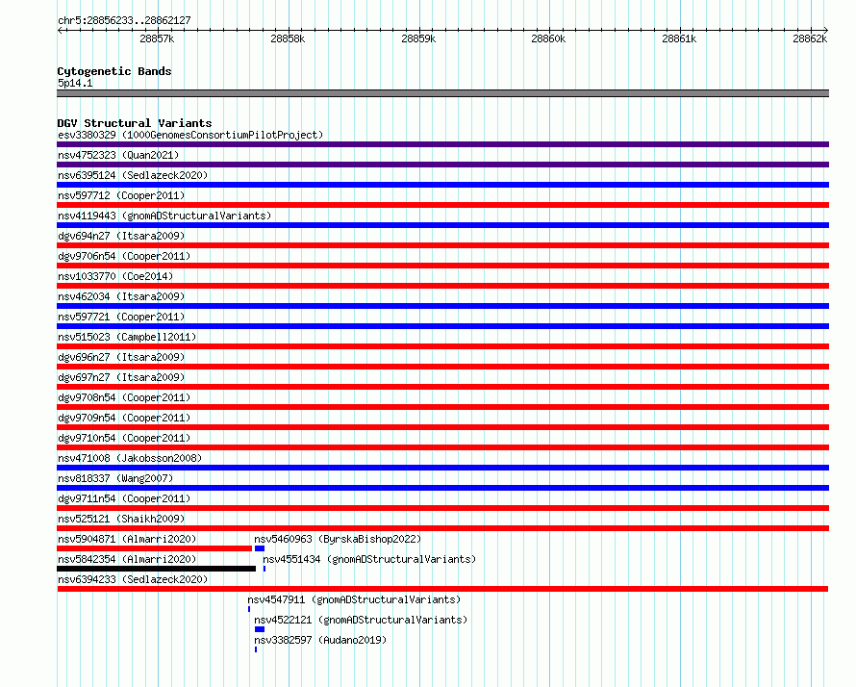Click nsv3382597 (Audano2019) label
Image resolution: width=856 pixels, height=687 pixels.
click(320, 640)
